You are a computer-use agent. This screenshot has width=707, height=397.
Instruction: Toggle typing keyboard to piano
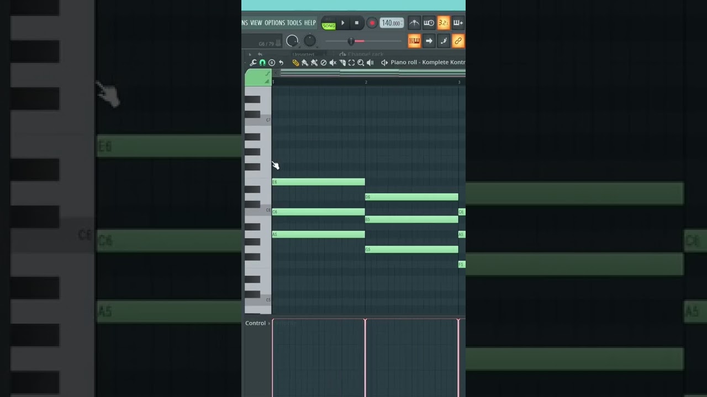tap(414, 41)
